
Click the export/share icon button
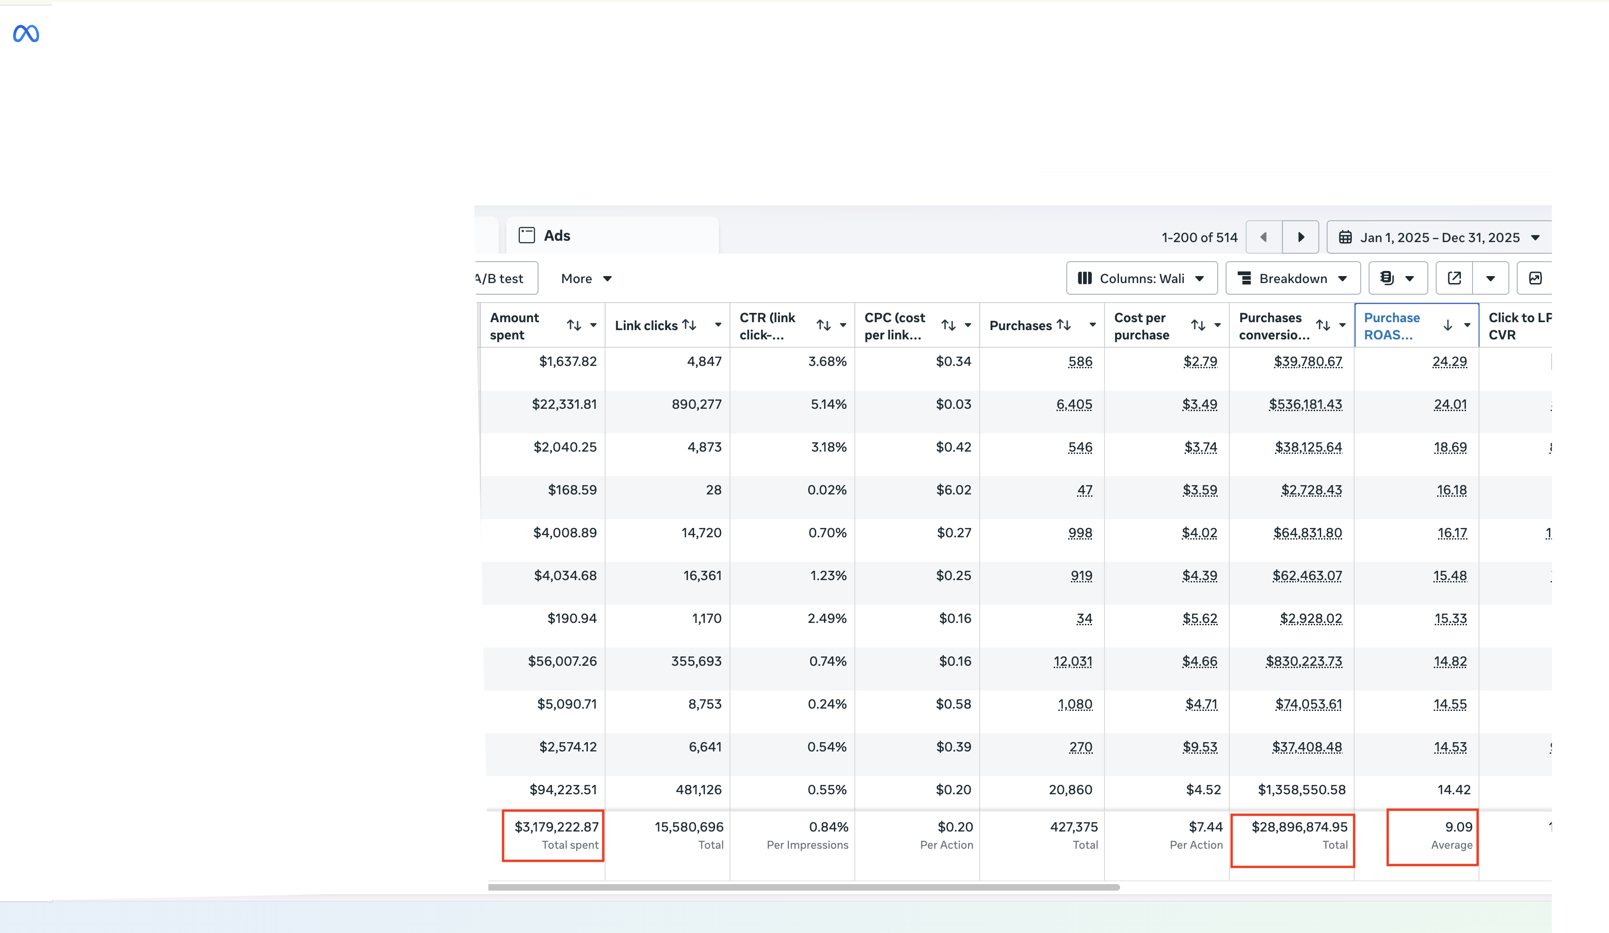pyautogui.click(x=1454, y=278)
